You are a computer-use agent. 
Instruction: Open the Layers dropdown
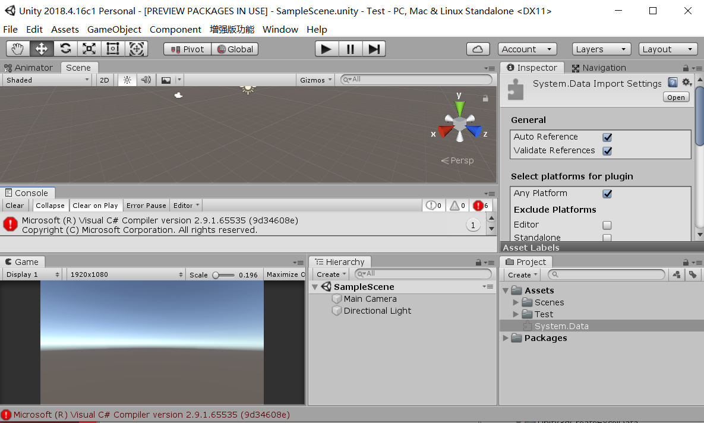coord(601,49)
